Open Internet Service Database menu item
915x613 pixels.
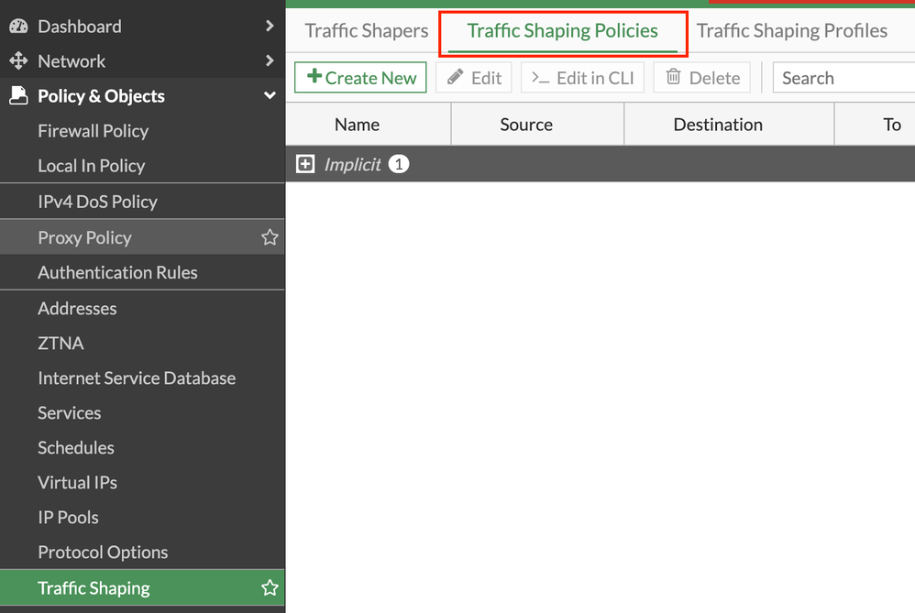137,378
